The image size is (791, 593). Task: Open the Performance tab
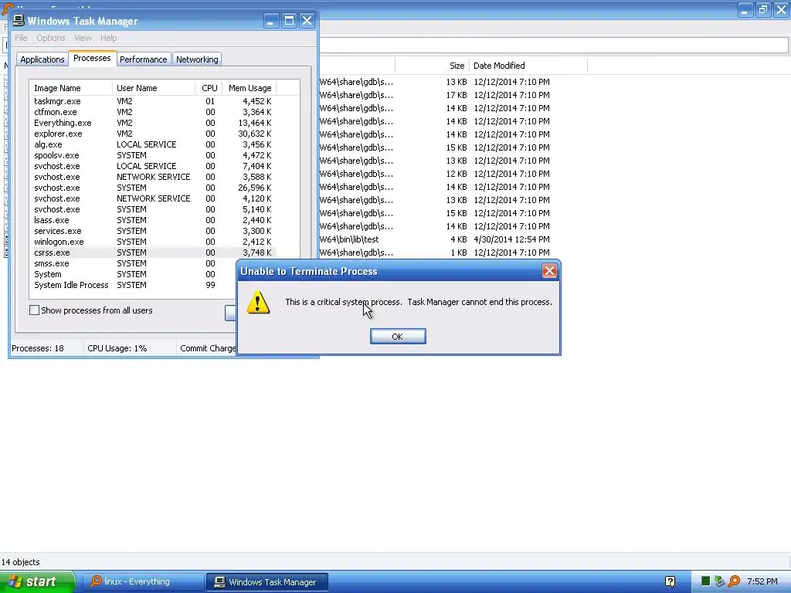pyautogui.click(x=143, y=59)
